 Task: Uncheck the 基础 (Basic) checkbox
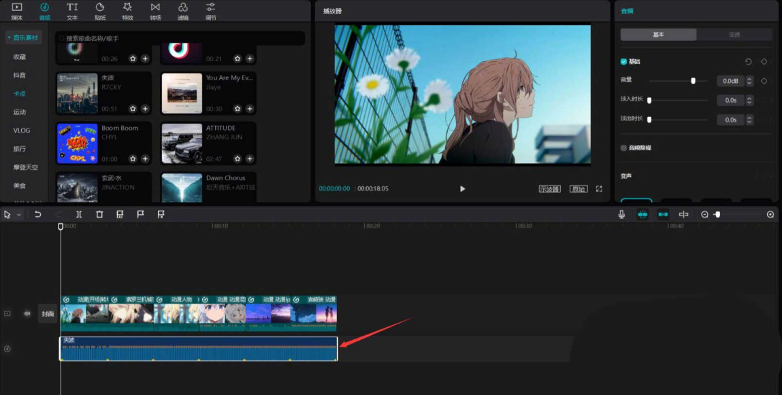click(x=623, y=62)
